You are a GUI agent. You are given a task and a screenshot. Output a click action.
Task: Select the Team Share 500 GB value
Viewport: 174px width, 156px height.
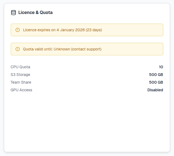tap(156, 82)
